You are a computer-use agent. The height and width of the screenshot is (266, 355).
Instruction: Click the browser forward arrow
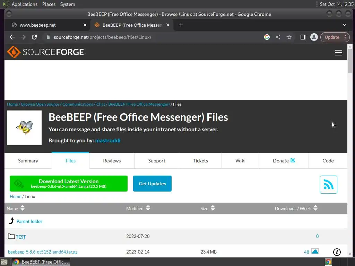coord(23,37)
